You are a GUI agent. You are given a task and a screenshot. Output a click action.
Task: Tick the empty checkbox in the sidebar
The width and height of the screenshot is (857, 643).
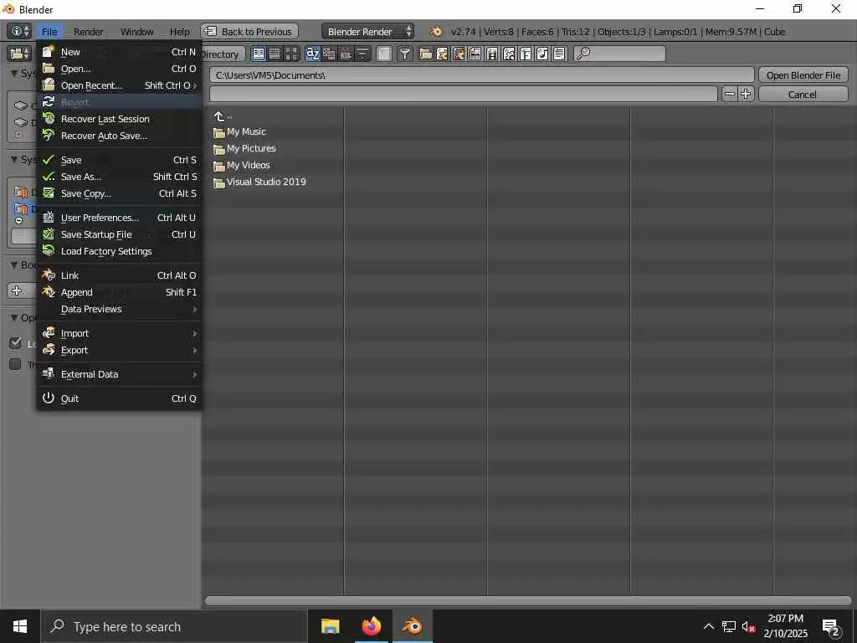click(15, 364)
